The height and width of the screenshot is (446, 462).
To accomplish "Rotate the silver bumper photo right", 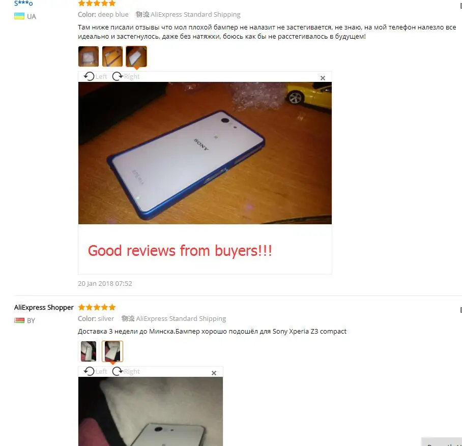I will point(126,371).
